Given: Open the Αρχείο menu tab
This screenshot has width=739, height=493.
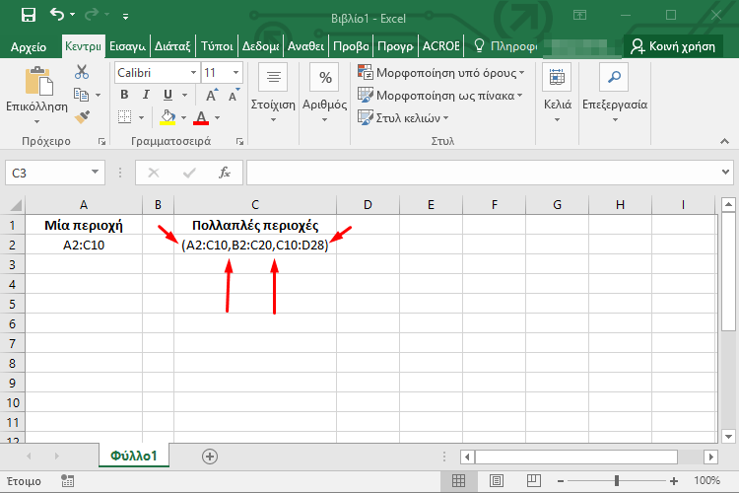Looking at the screenshot, I should click(x=30, y=46).
